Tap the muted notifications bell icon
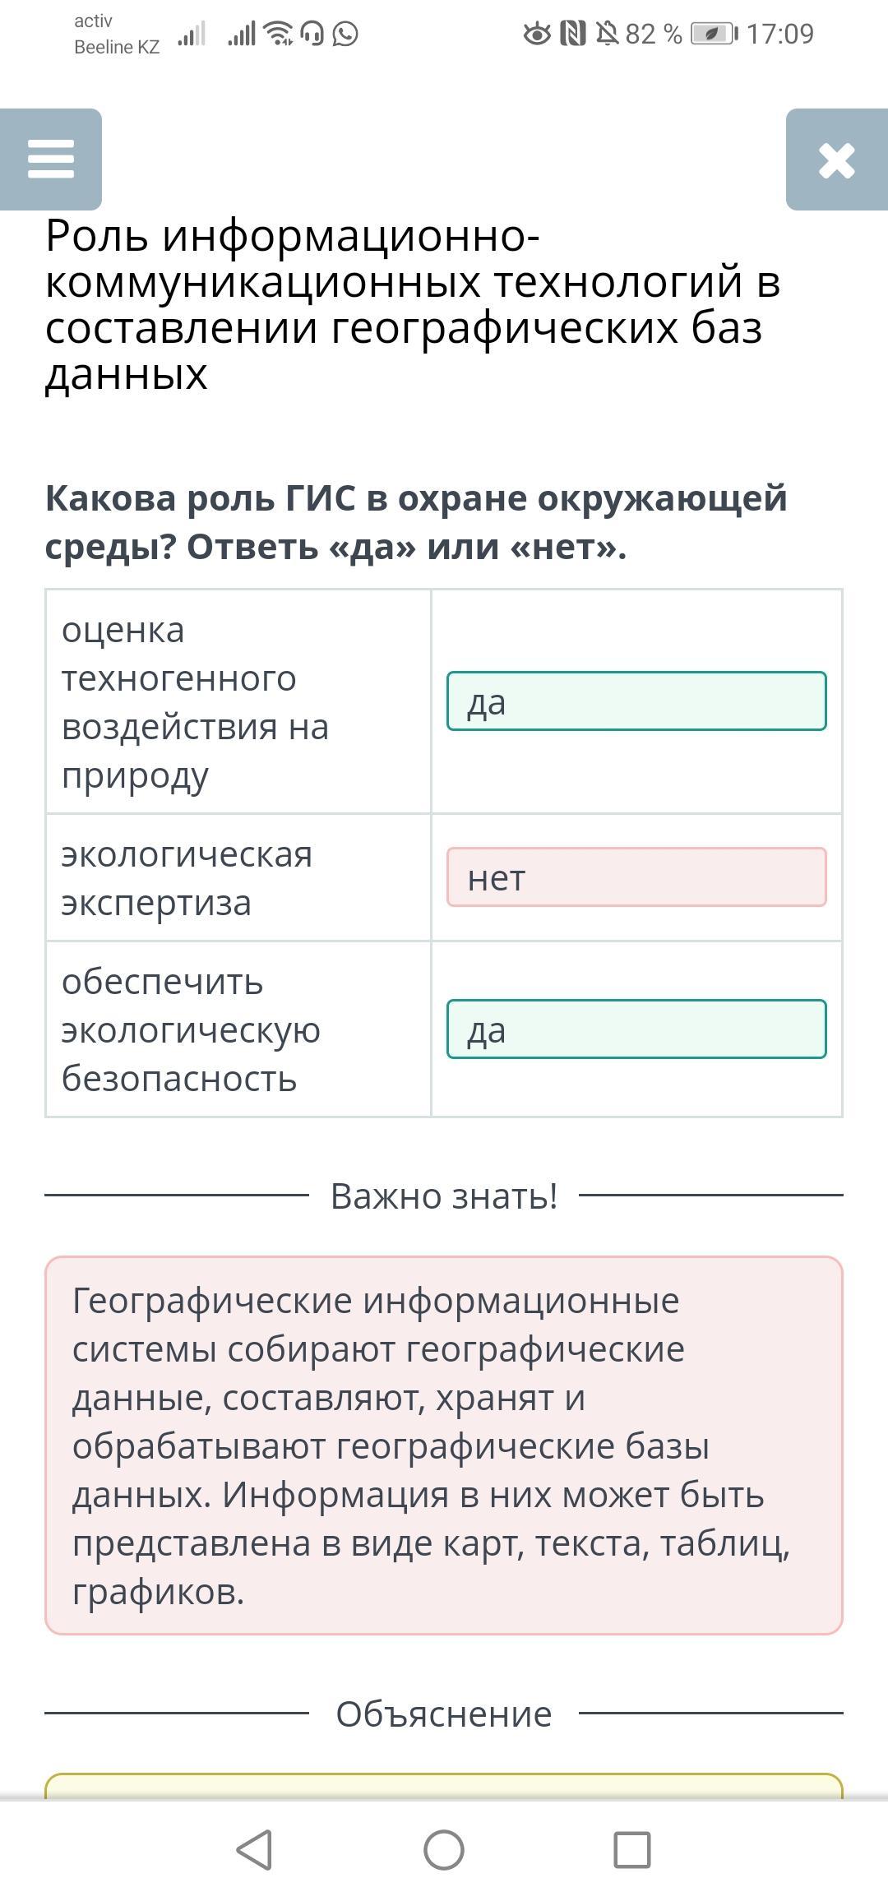This screenshot has height=1901, width=888. [607, 35]
